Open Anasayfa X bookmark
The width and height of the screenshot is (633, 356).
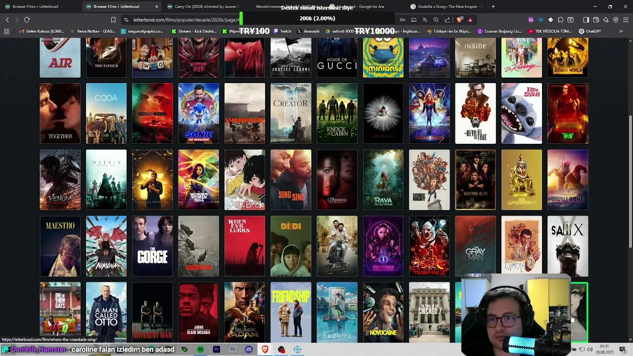tap(309, 31)
